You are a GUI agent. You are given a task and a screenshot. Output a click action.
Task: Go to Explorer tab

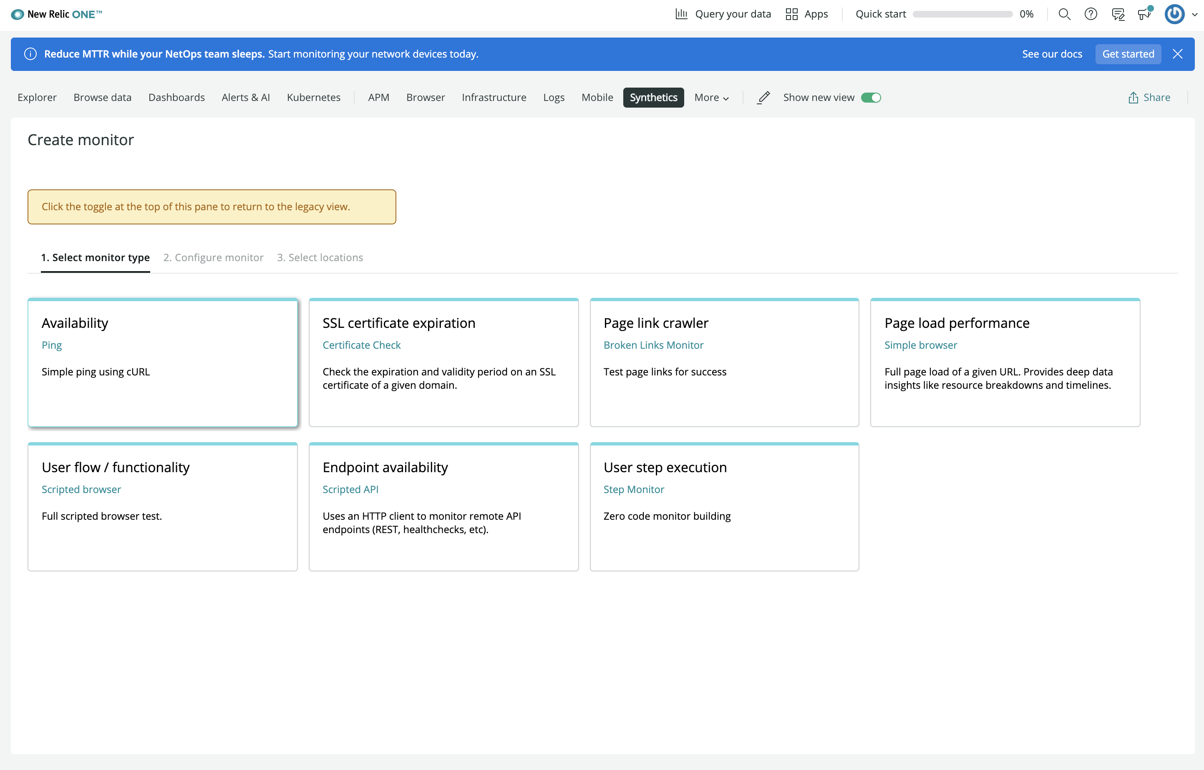point(37,98)
